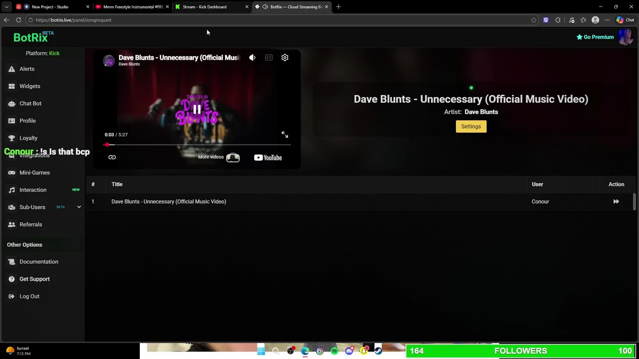Open the tab search dropdown
The width and height of the screenshot is (639, 359).
6,7
